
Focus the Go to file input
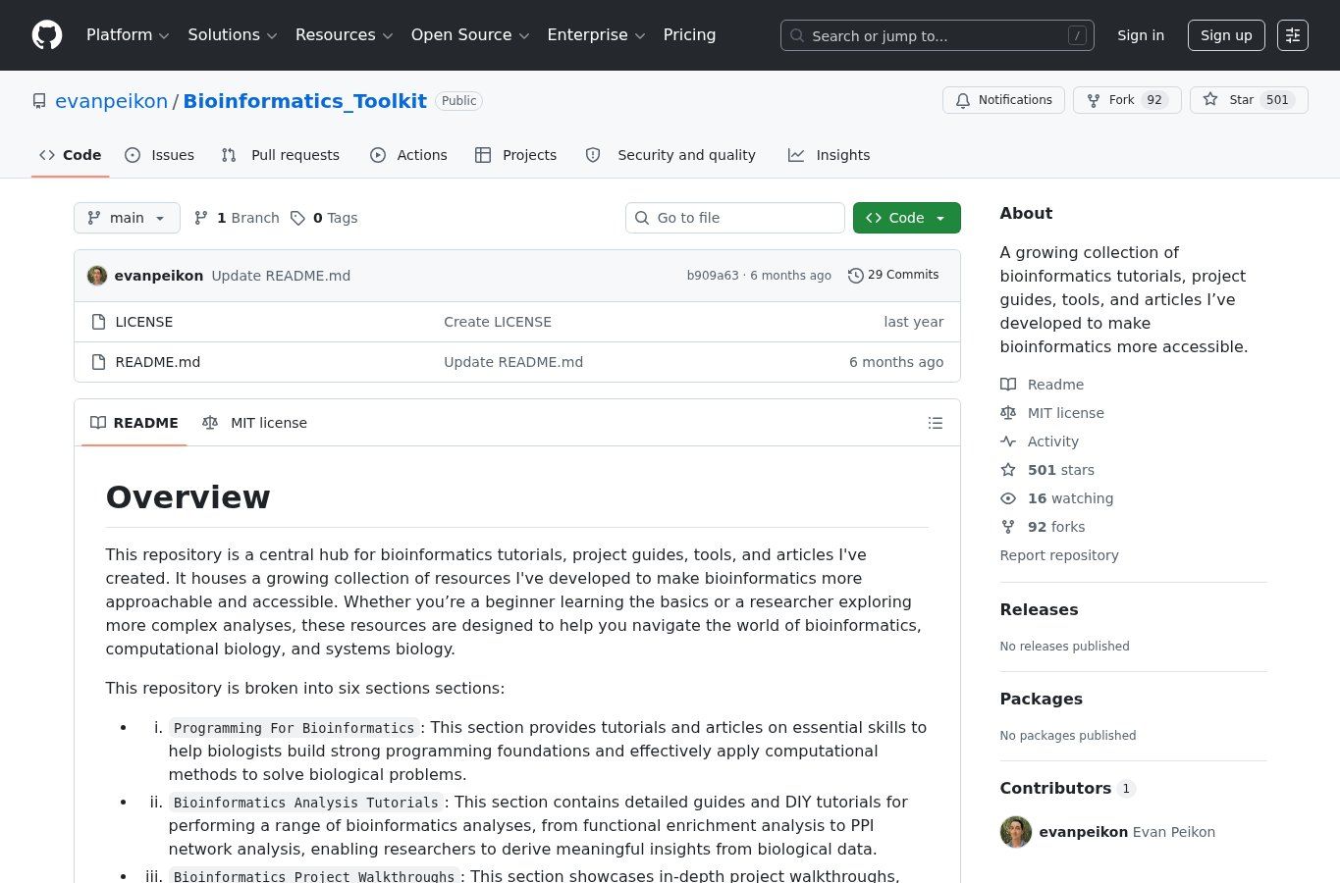(x=735, y=218)
